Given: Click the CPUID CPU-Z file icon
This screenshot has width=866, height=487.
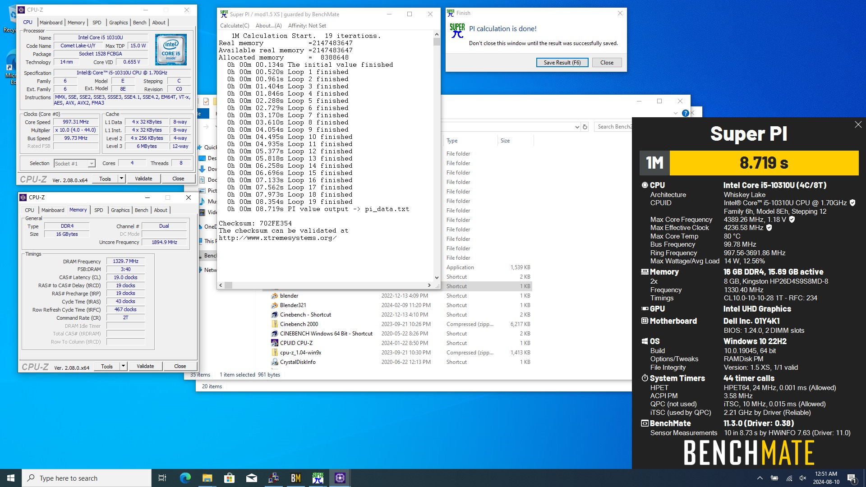Looking at the screenshot, I should (x=274, y=343).
